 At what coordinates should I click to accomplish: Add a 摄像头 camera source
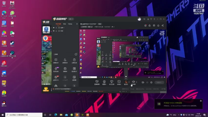(104, 82)
